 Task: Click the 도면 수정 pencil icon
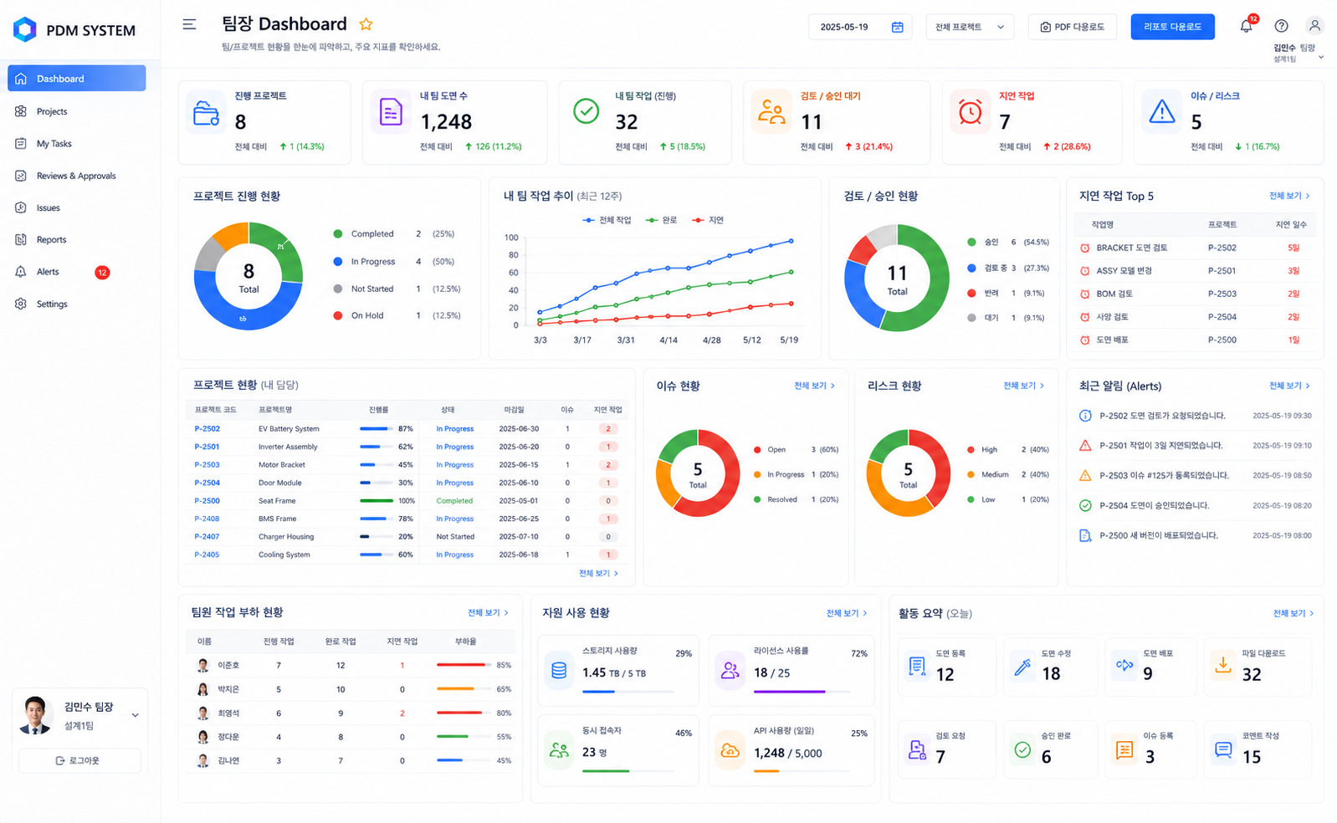(1022, 666)
